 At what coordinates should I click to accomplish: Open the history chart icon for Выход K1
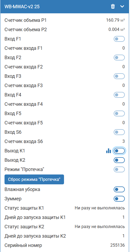108,151
